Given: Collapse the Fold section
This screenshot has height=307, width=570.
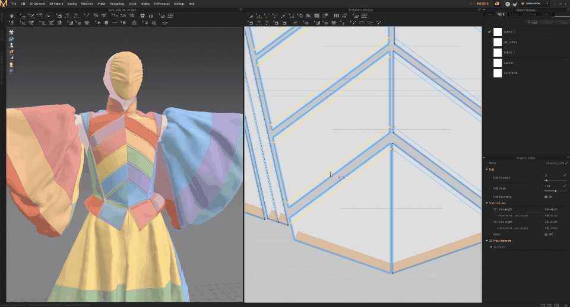Looking at the screenshot, I should 487,169.
